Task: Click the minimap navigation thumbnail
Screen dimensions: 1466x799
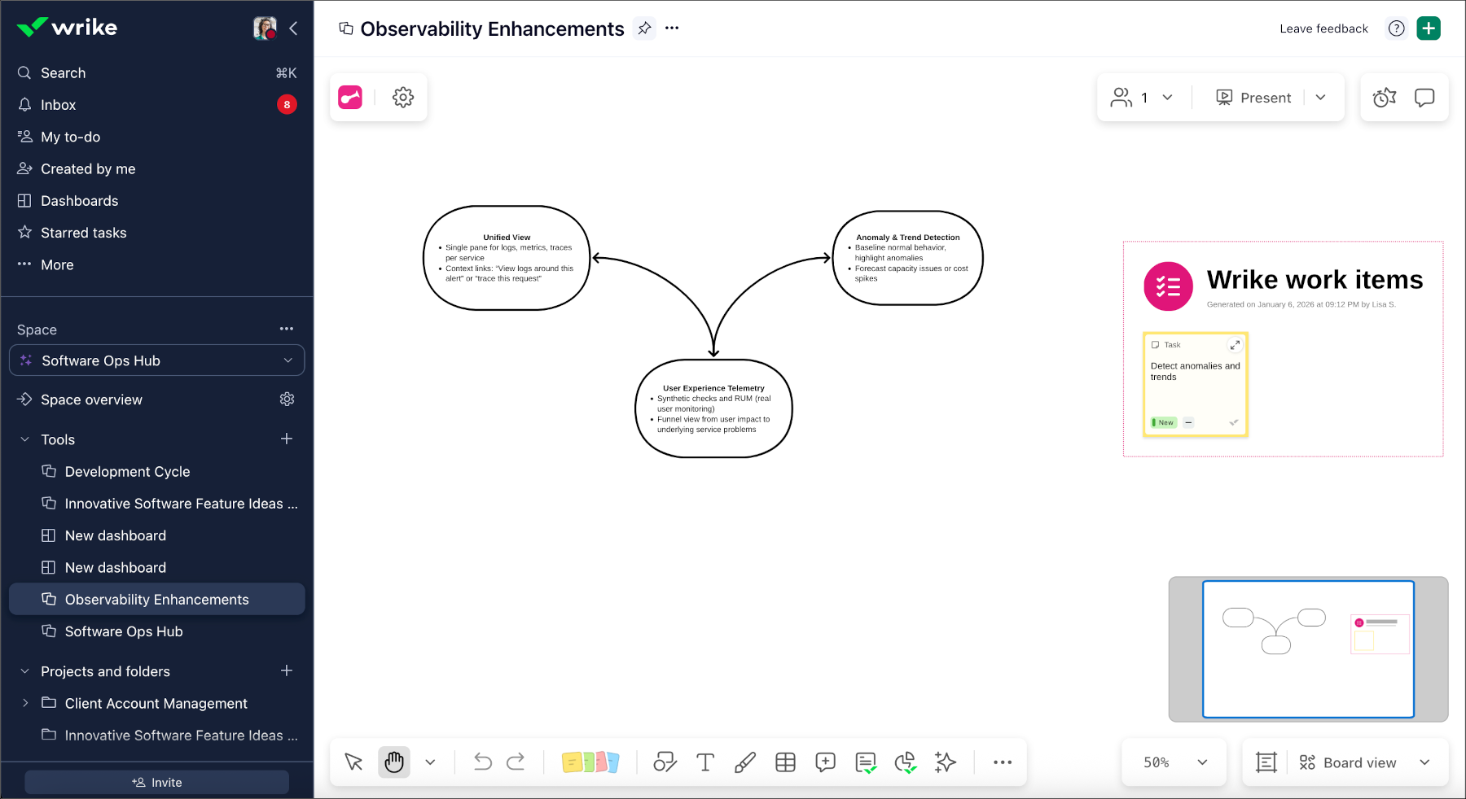Action: [1308, 649]
